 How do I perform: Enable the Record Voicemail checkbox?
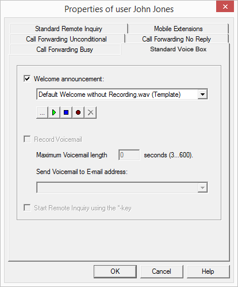coord(27,139)
